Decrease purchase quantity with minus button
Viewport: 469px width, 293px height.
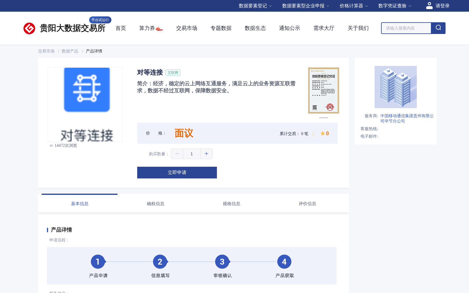point(177,154)
